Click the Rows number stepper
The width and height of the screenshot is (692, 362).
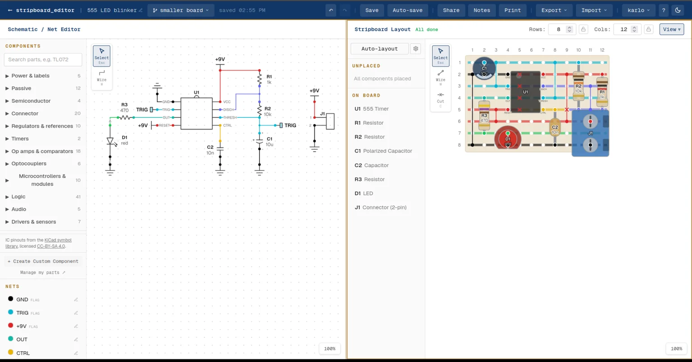point(569,29)
